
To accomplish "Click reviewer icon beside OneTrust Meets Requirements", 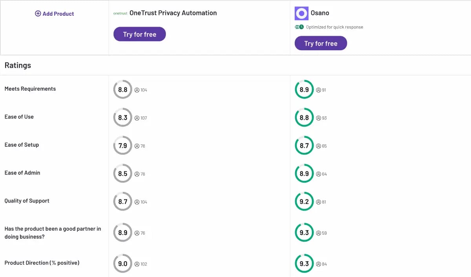I will 137,90.
